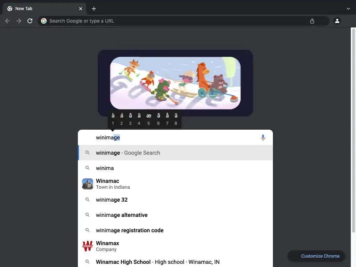Screen dimensions: 356x267
Task: Open Customize Chrome button
Action: pyautogui.click(x=316, y=256)
